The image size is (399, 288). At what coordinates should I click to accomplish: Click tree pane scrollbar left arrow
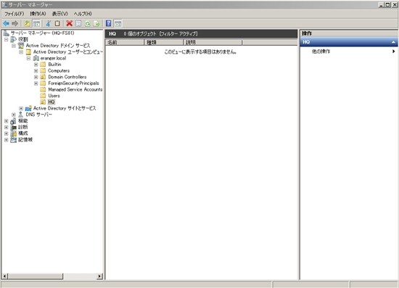(x=5, y=276)
